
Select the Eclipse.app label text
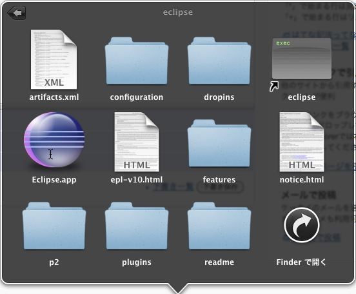[54, 180]
